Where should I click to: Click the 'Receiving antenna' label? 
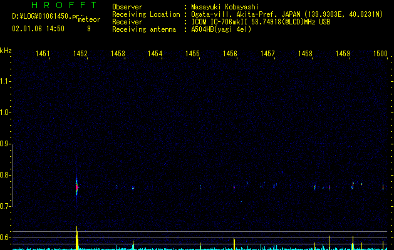coord(144,29)
